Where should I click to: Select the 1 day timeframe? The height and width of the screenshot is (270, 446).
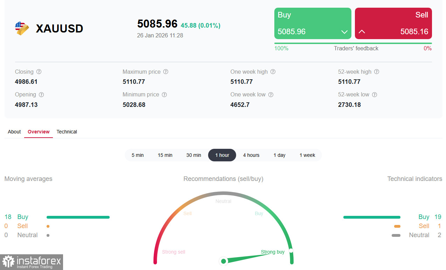pyautogui.click(x=280, y=155)
